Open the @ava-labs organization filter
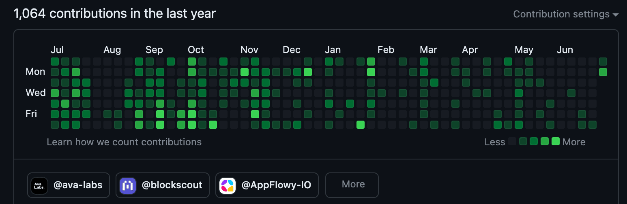Viewport: 627px width, 204px height. (x=69, y=185)
